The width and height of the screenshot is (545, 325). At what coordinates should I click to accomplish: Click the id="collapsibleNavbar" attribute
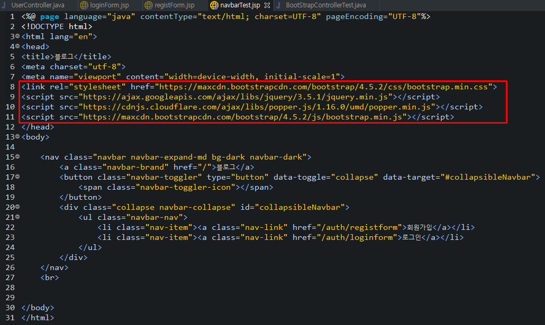[293, 208]
